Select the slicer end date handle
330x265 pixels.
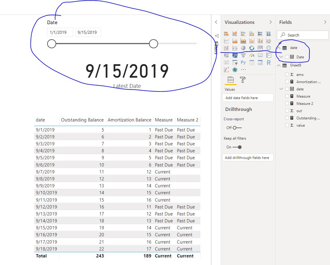[x=153, y=44]
